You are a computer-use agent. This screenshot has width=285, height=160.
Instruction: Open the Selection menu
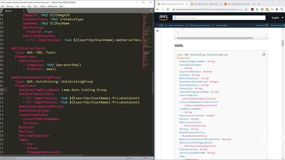[10, 6]
